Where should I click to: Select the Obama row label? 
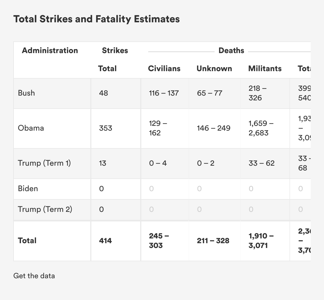(31, 128)
